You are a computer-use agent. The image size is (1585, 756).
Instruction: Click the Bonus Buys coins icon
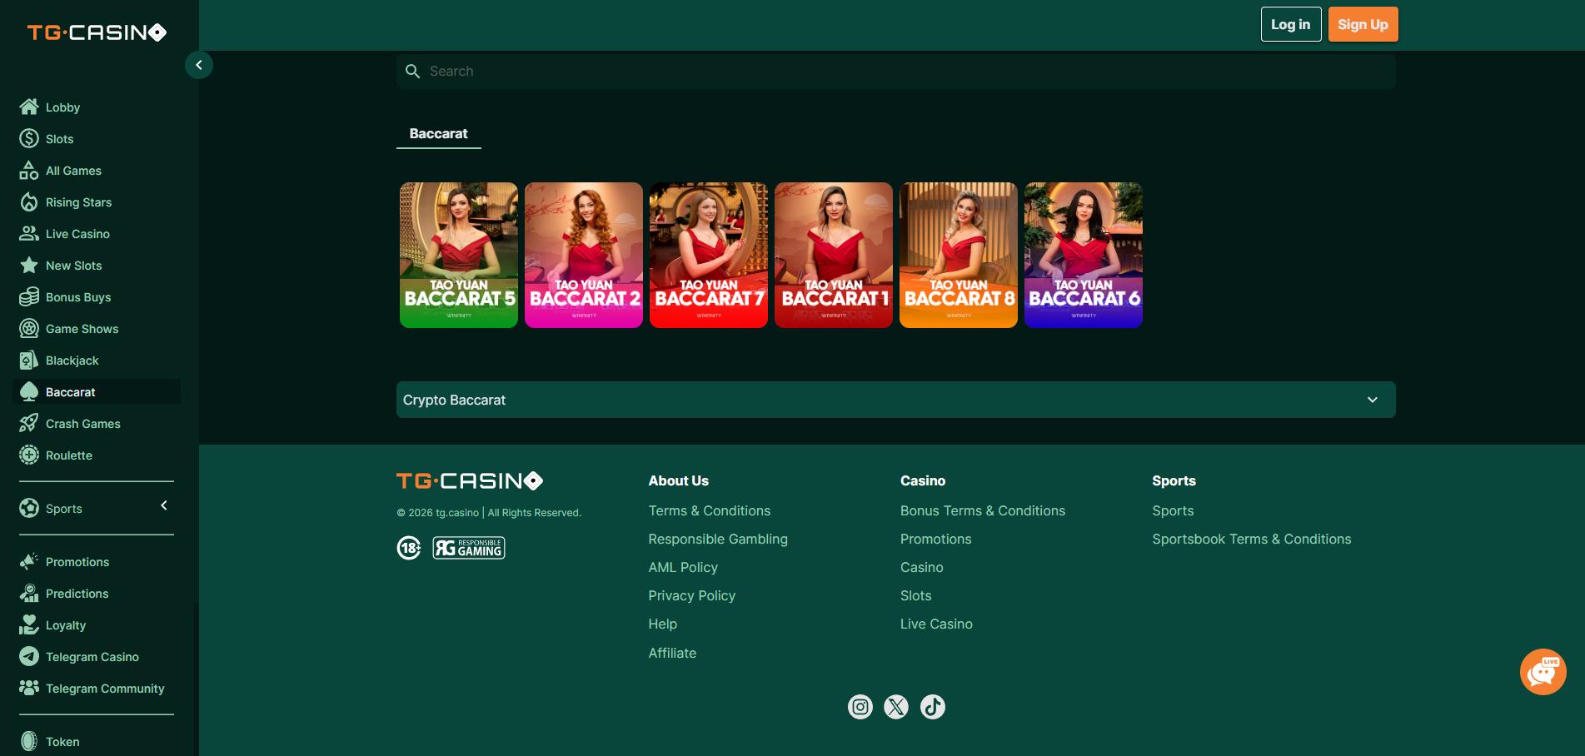pyautogui.click(x=29, y=296)
